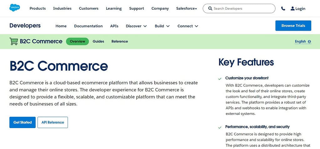Click the Login link
This screenshot has width=320, height=149.
(x=300, y=8)
